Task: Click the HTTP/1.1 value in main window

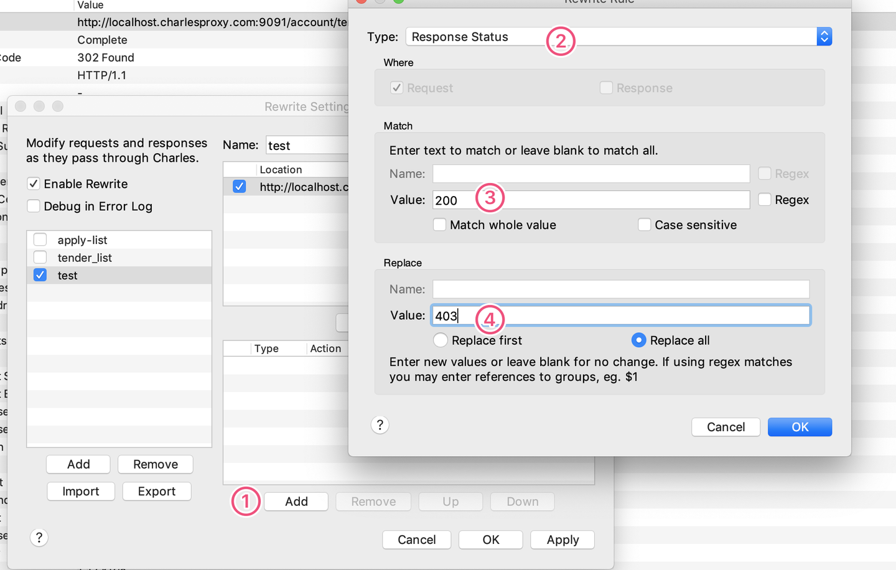Action: pos(101,75)
